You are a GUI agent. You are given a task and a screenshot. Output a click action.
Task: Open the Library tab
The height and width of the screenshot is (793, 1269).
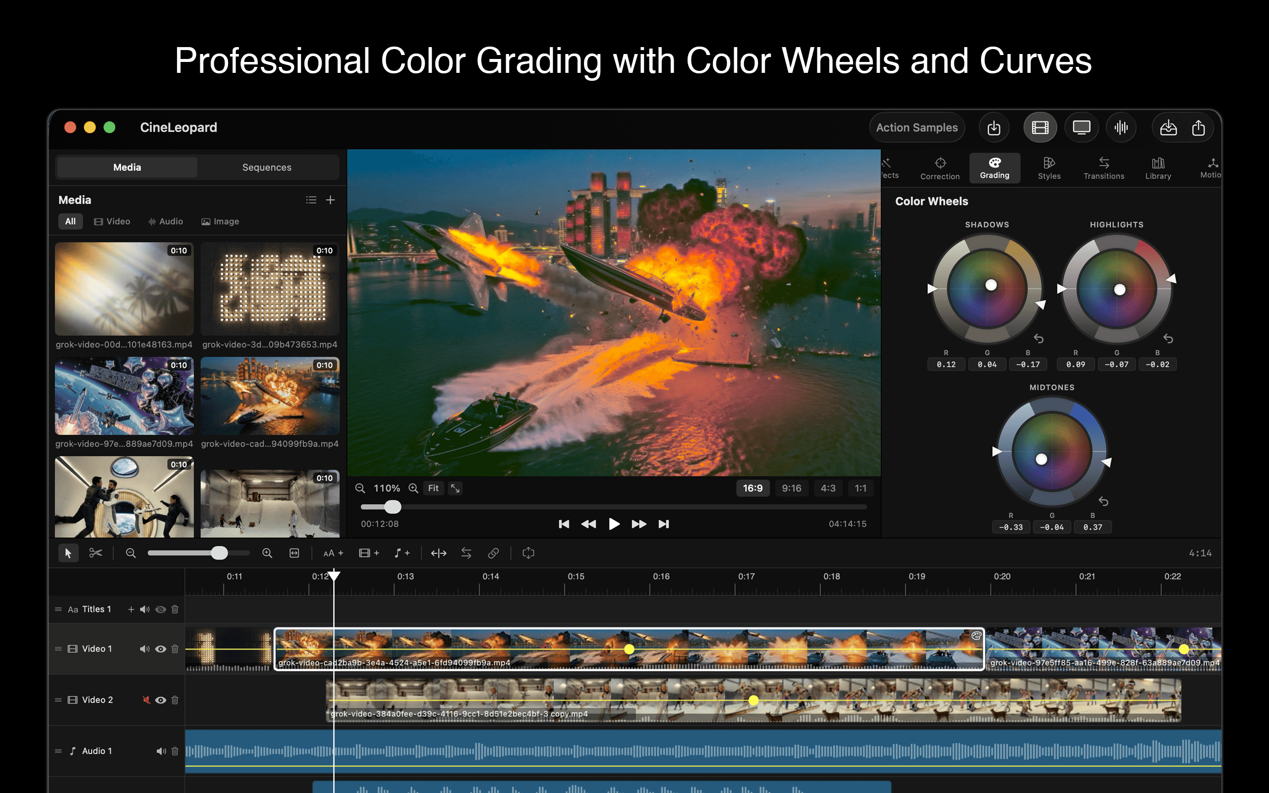[x=1158, y=168]
